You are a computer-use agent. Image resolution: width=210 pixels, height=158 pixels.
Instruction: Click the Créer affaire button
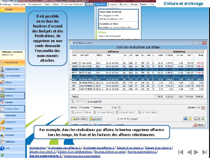click(79, 119)
